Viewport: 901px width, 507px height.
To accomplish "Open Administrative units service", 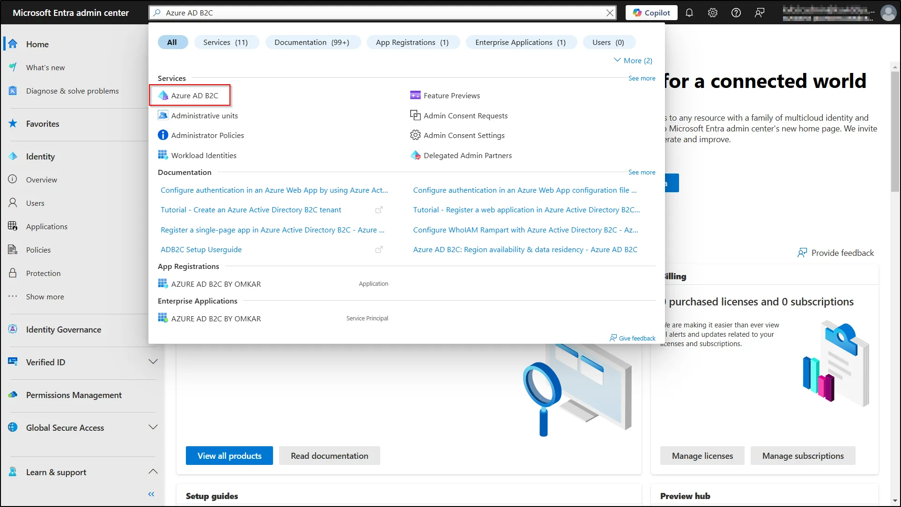I will tap(198, 116).
